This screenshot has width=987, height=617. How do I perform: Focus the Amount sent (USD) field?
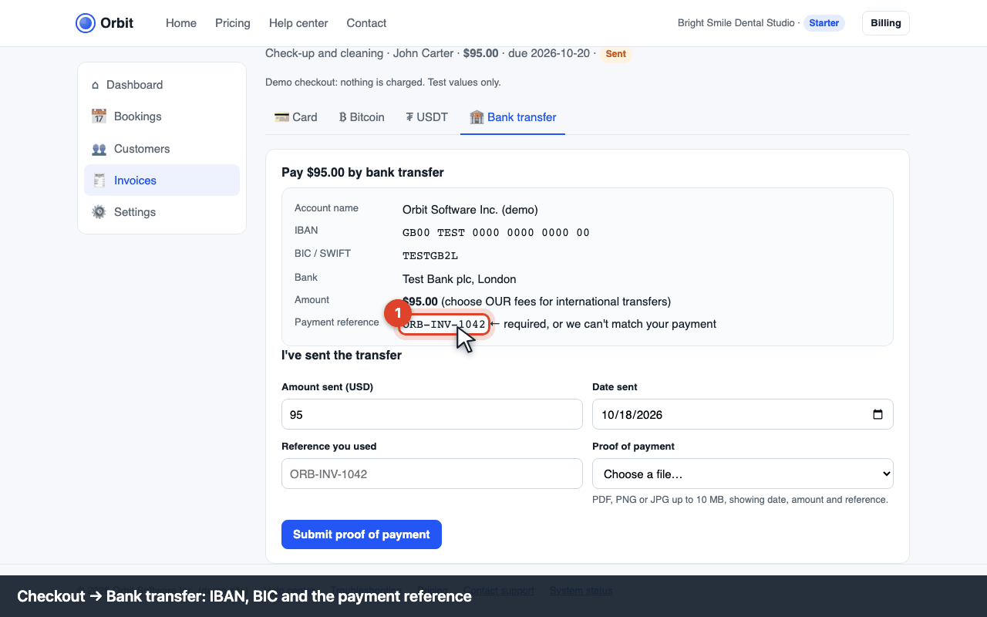pyautogui.click(x=432, y=414)
